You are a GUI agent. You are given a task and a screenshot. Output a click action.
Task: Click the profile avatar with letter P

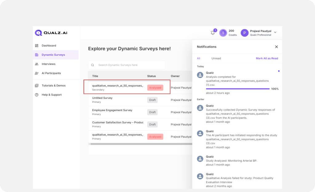(245, 33)
